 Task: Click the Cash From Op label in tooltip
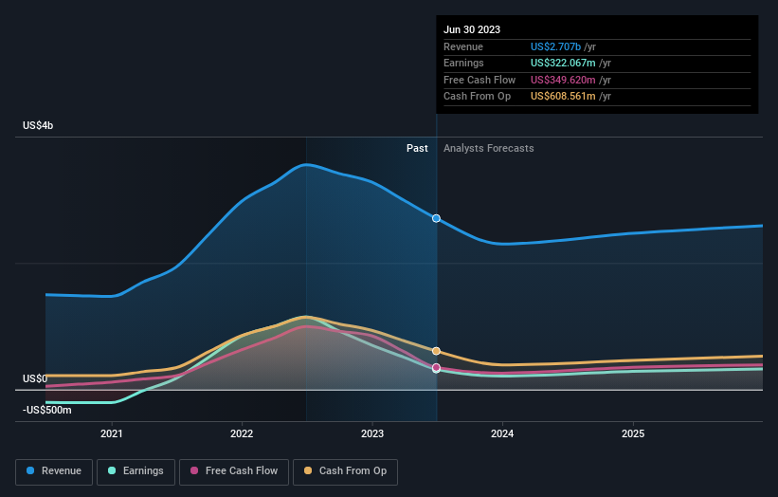(x=477, y=97)
